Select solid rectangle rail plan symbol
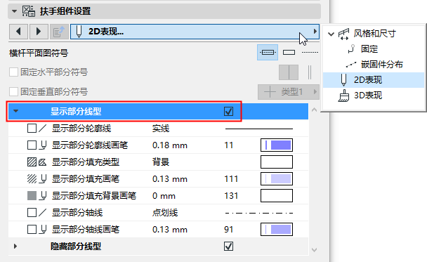This screenshot has width=427, height=262. pos(289,52)
